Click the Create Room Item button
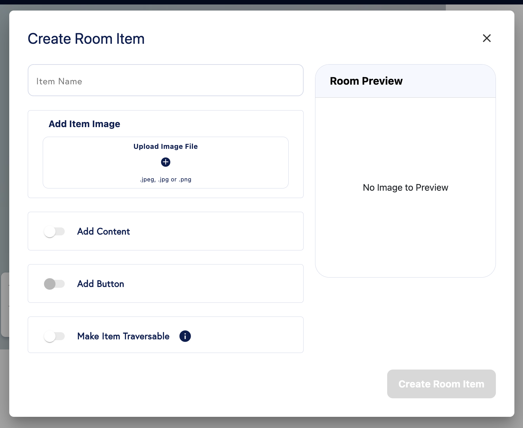This screenshot has height=428, width=523. pyautogui.click(x=441, y=384)
